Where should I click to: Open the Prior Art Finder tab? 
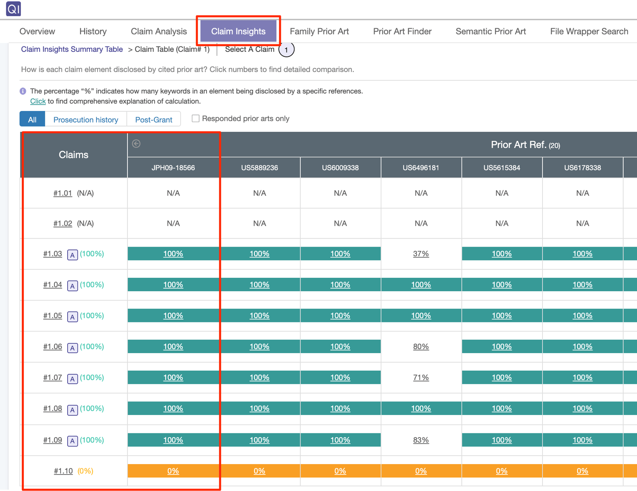402,31
